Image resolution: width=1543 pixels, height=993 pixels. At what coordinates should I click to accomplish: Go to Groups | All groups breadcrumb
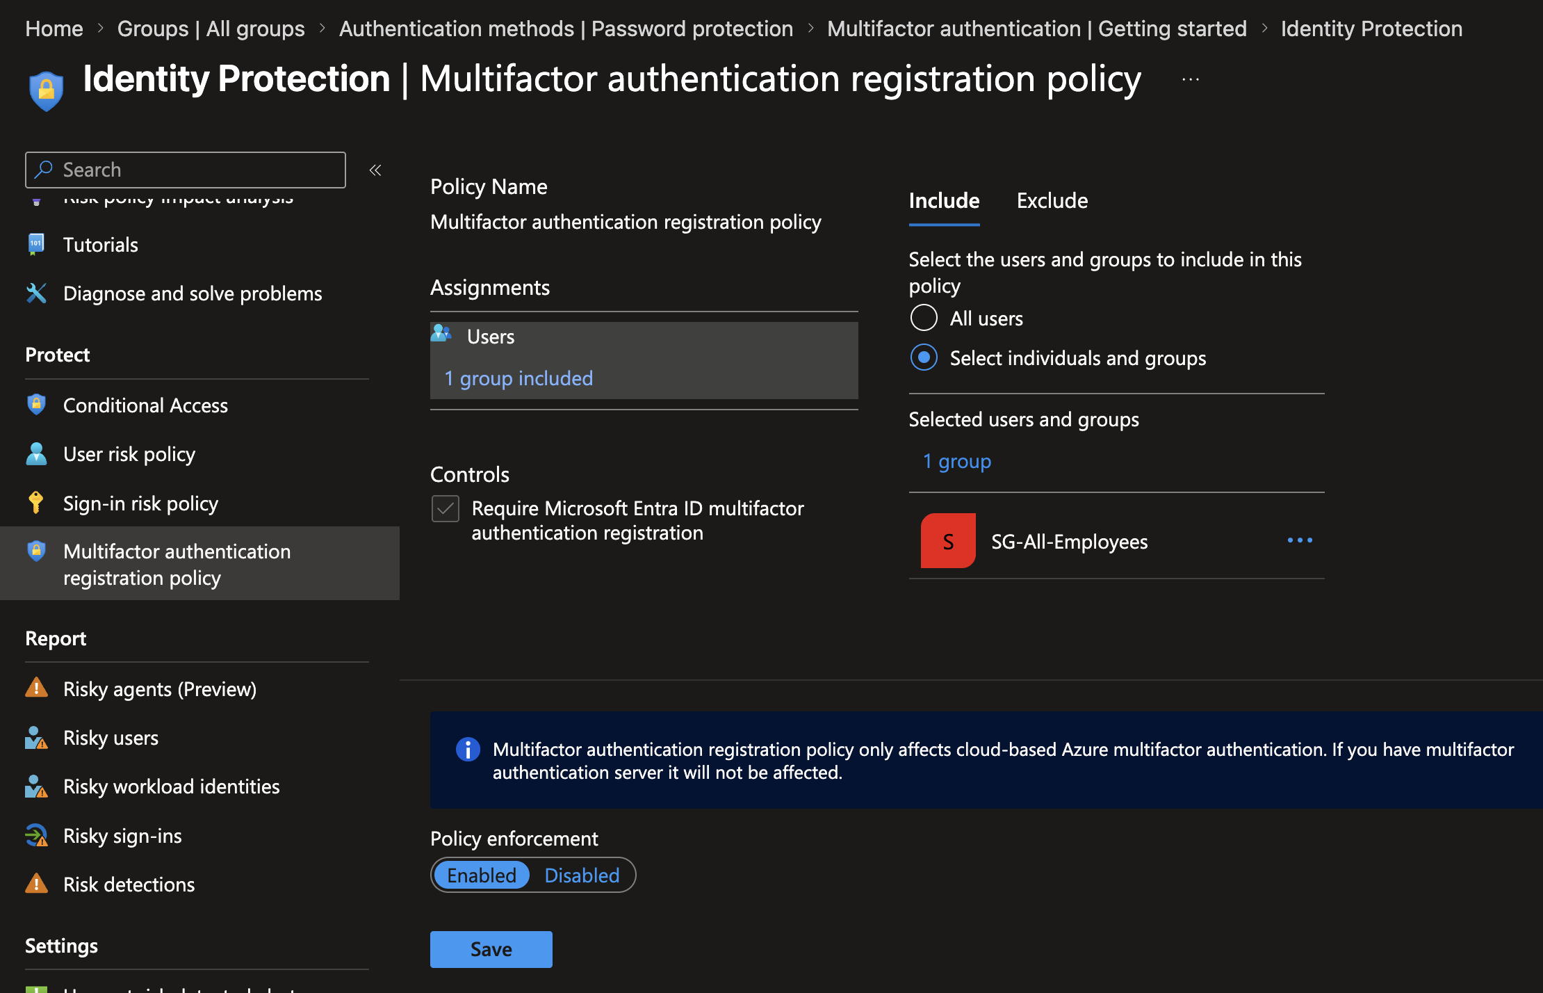tap(211, 29)
